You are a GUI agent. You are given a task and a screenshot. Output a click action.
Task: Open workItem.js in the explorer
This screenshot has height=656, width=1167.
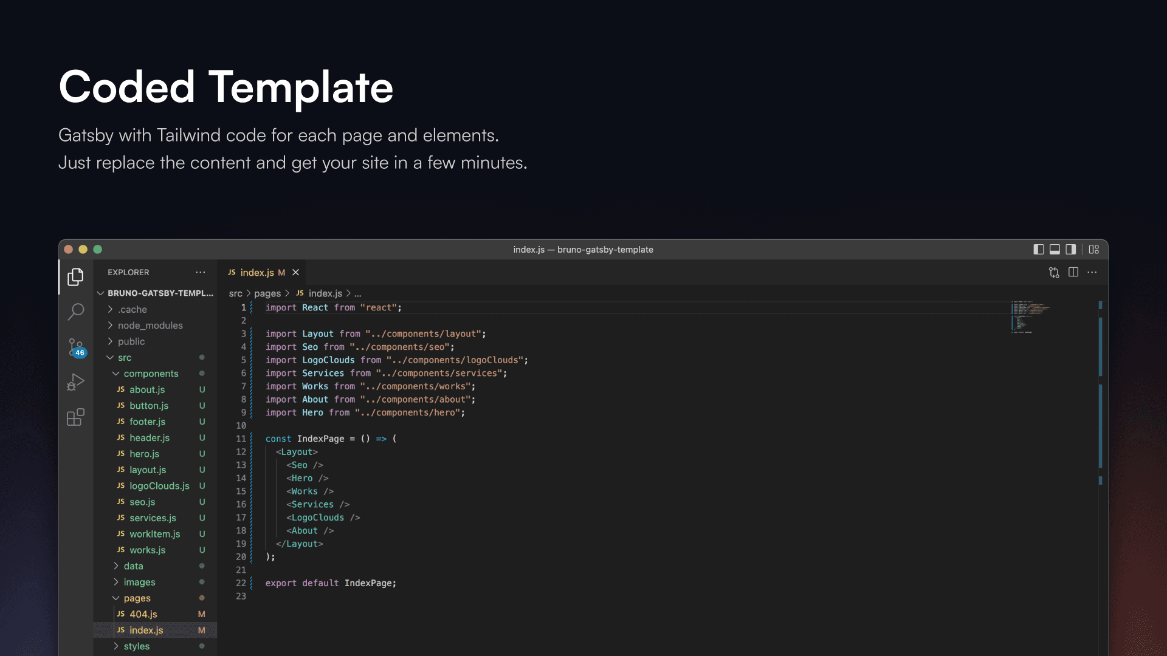coord(156,535)
